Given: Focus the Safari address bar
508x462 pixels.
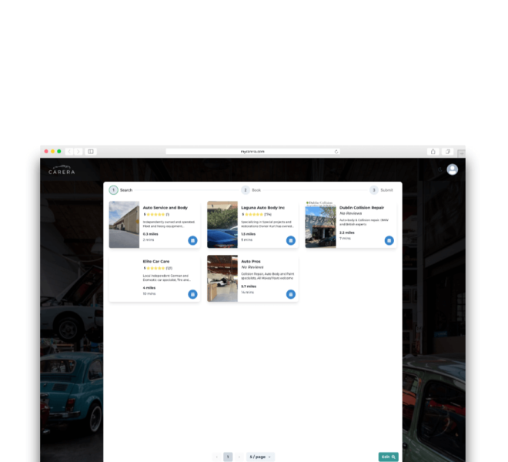Looking at the screenshot, I should tap(252, 152).
